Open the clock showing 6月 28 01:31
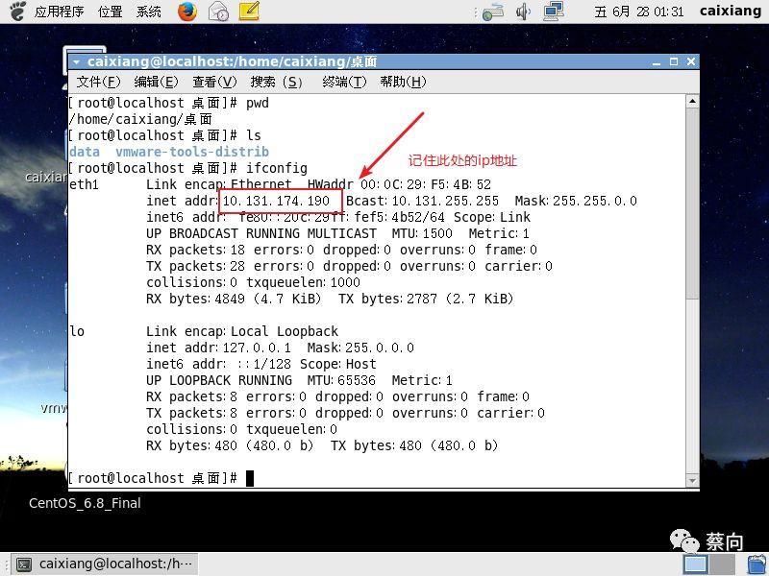This screenshot has width=769, height=576. pyautogui.click(x=638, y=12)
